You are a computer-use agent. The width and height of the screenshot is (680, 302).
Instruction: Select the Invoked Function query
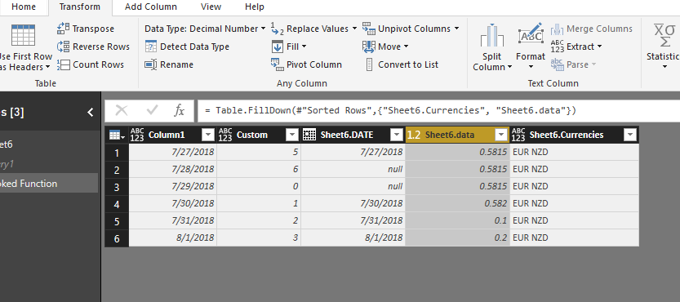[49, 184]
